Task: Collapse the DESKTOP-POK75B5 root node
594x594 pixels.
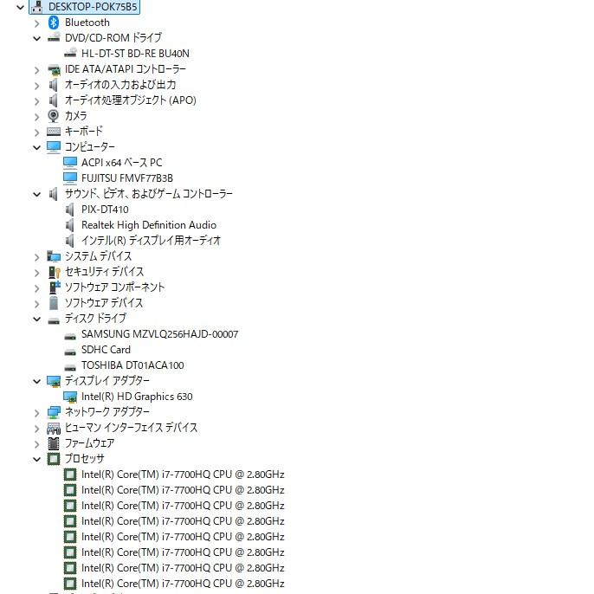Action: [x=21, y=7]
